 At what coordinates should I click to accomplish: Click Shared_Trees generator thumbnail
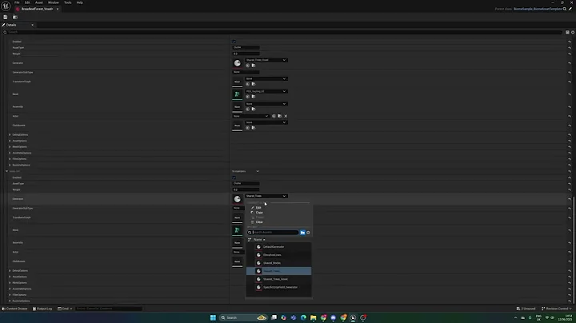238,199
